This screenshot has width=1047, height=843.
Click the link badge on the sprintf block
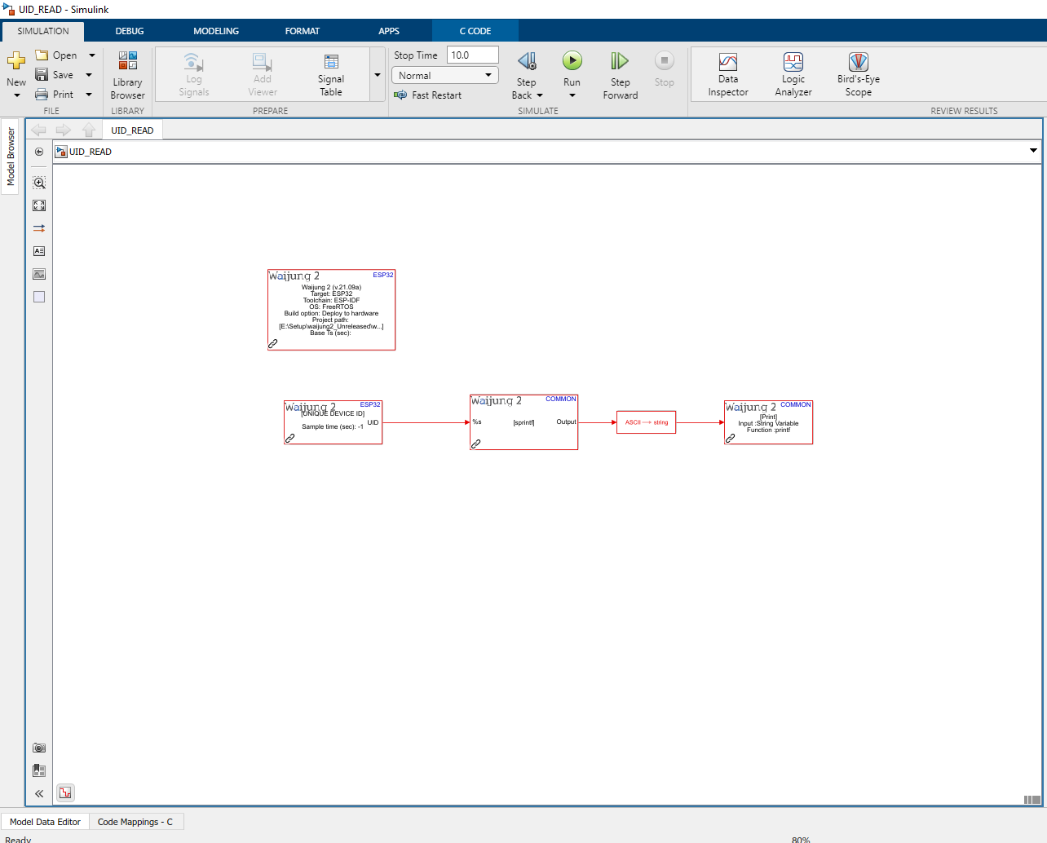(476, 444)
